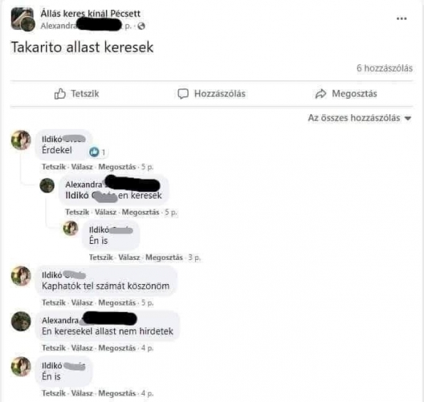Click the public globe icon under group name
This screenshot has height=402, width=424.
141,26
